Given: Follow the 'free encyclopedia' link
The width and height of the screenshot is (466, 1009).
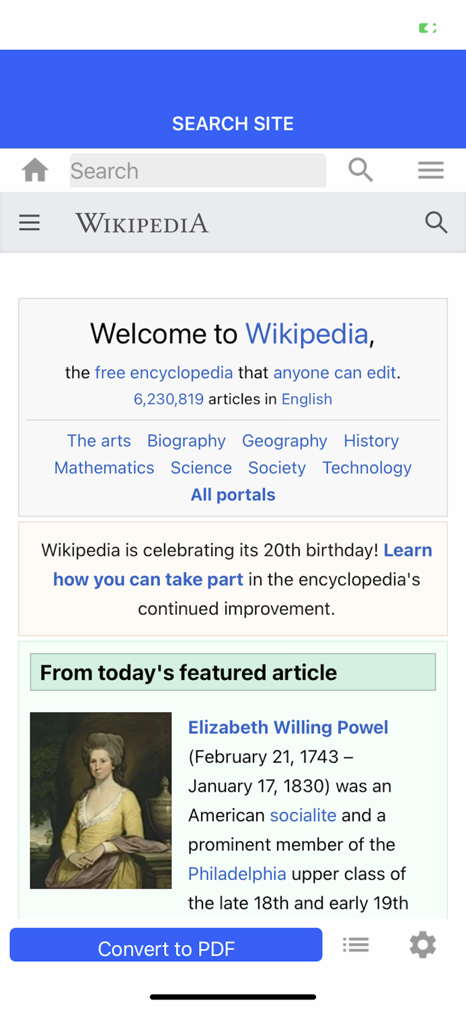Looking at the screenshot, I should 164,373.
